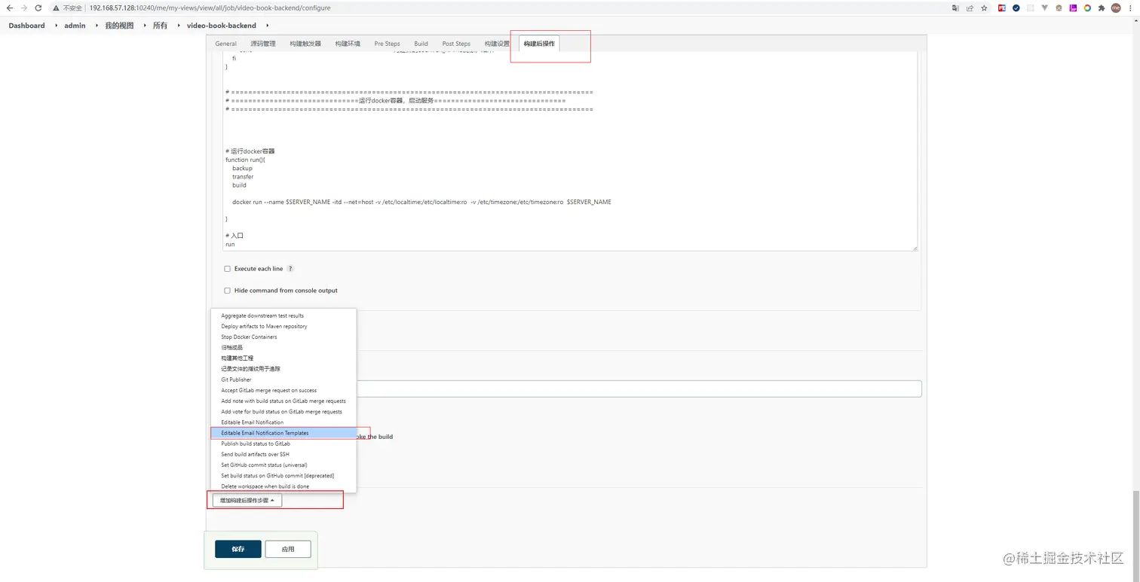Go to the Dashboard breadcrumb link
1140x582 pixels.
click(27, 26)
